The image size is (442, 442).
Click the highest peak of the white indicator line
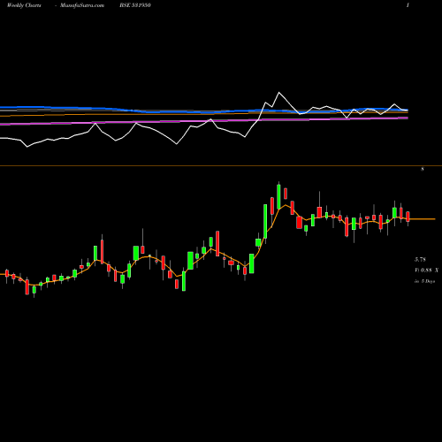click(x=278, y=93)
